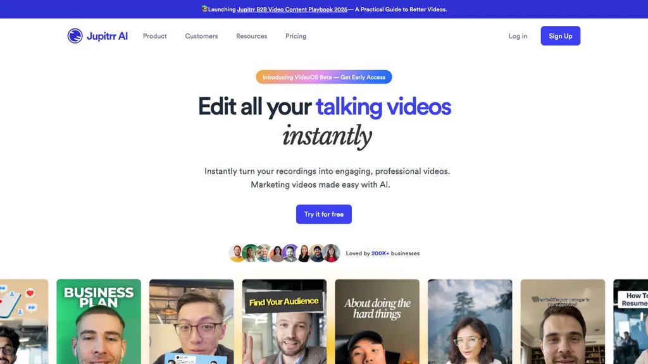The image size is (648, 364).
Task: Click the VideoOS Beta early access badge
Action: click(x=323, y=77)
